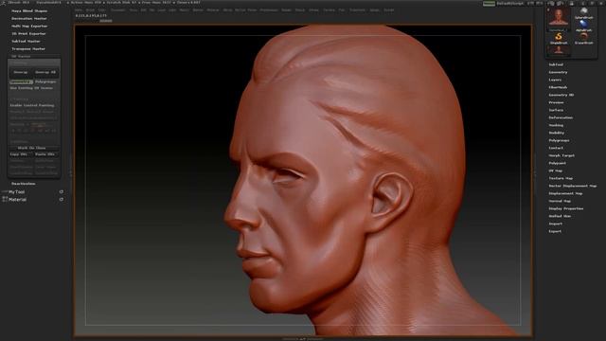Toggle Symmetry in UV Master
Viewport: 606px width, 341px height.
pyautogui.click(x=21, y=82)
